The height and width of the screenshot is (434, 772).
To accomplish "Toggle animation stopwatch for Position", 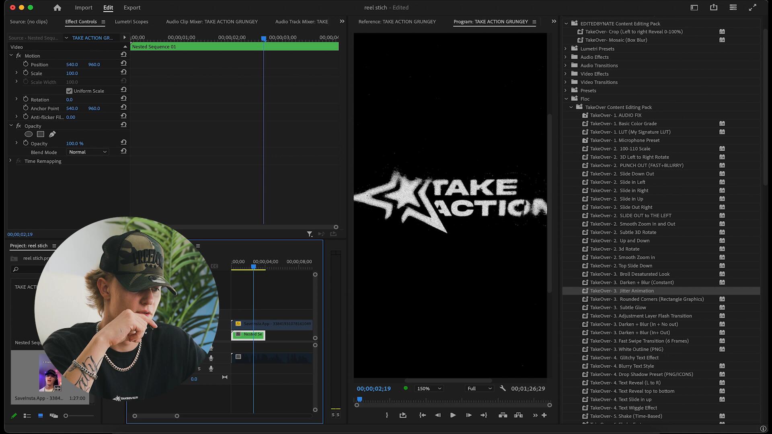I will coord(26,64).
